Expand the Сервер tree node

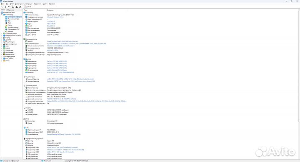coord(2,38)
